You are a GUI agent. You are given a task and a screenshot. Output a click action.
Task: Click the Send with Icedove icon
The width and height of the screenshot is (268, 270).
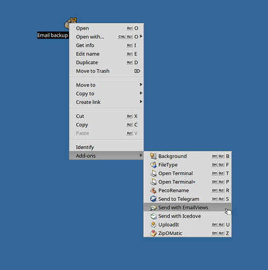coord(153,216)
